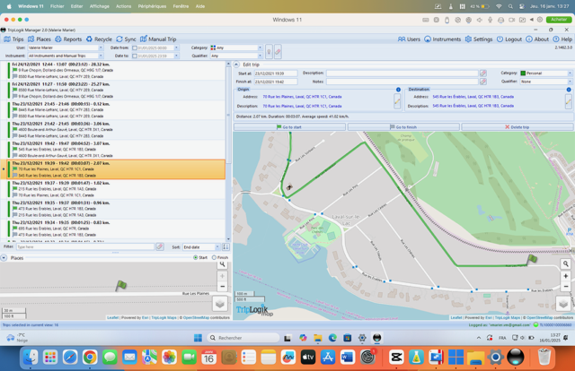Click Go to finish button

[403, 127]
